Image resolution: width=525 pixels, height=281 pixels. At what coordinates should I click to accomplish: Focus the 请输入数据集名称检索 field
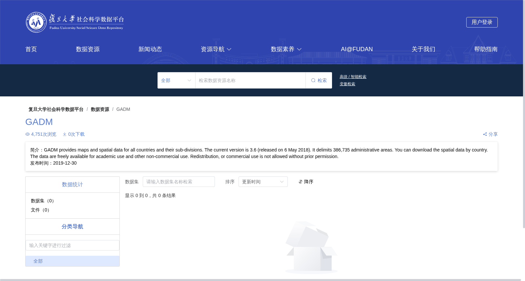click(x=179, y=182)
